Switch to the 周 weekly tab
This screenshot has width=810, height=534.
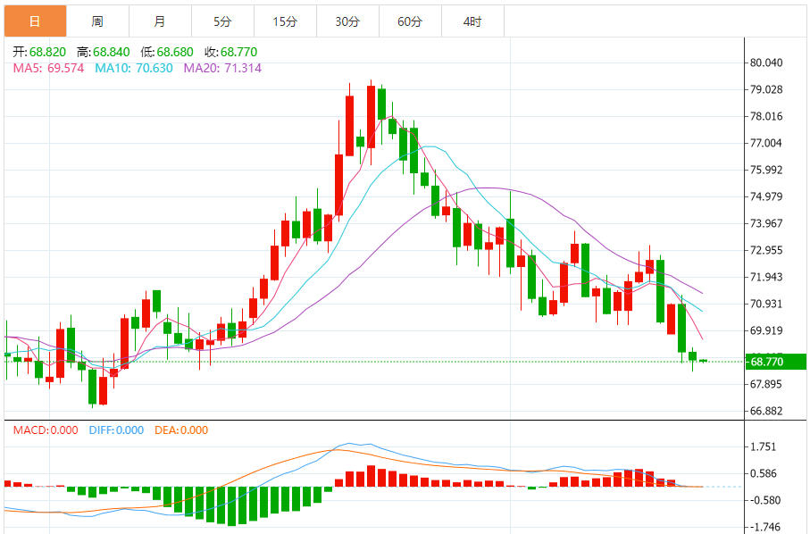97,21
